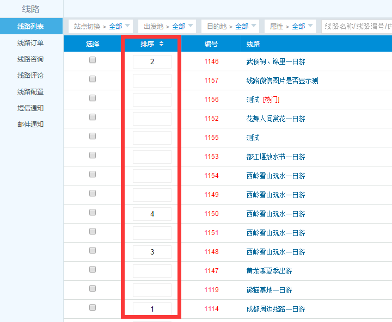This screenshot has width=392, height=322.
Task: Check the box for route 1146
Action: tap(93, 60)
